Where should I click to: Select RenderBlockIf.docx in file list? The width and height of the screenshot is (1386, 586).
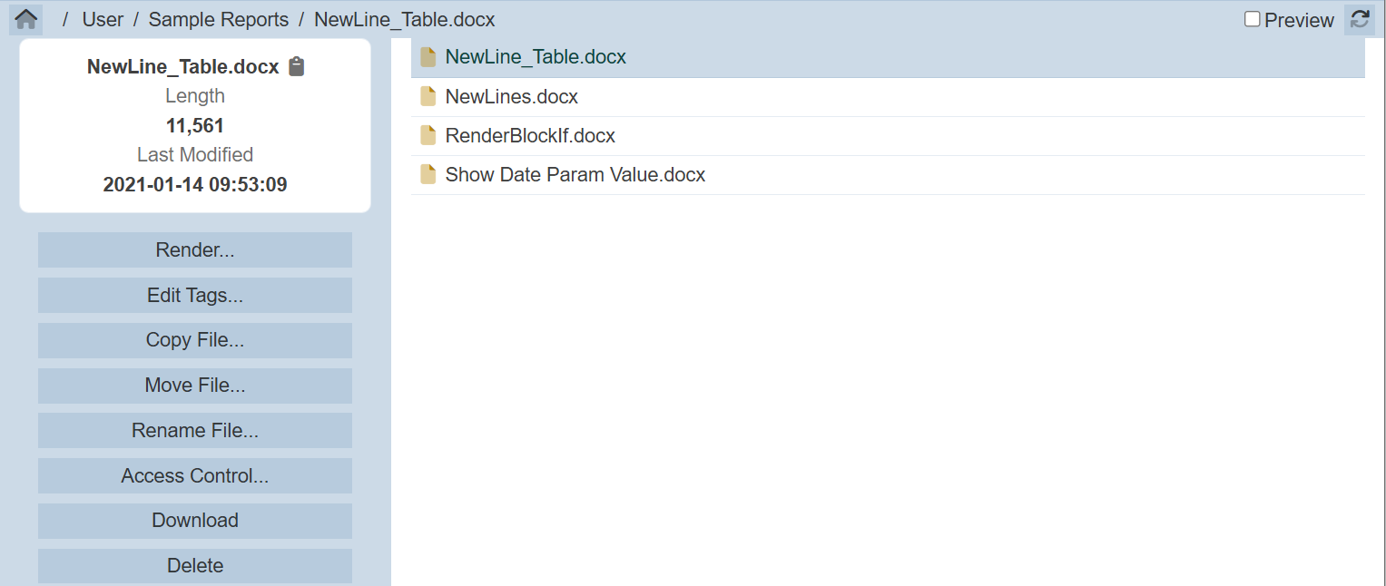point(530,136)
